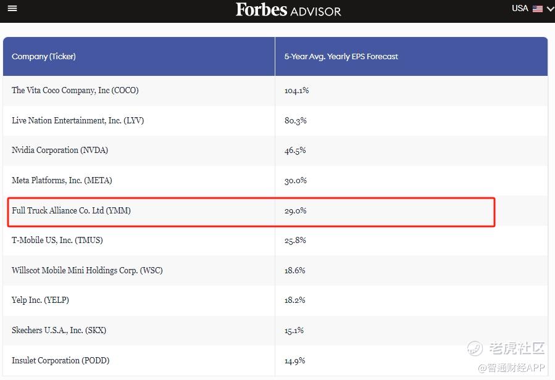The width and height of the screenshot is (555, 380).
Task: Click the 46.5% Nvidia forecast value
Action: pos(295,150)
